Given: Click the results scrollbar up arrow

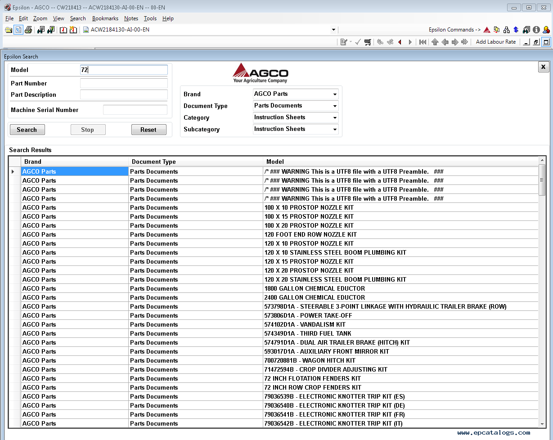Looking at the screenshot, I should click(542, 161).
